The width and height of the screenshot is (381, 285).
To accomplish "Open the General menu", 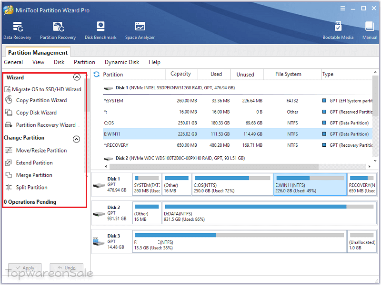I will 13,62.
